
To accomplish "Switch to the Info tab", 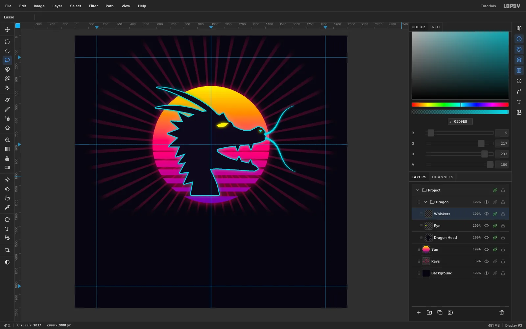I will click(435, 27).
